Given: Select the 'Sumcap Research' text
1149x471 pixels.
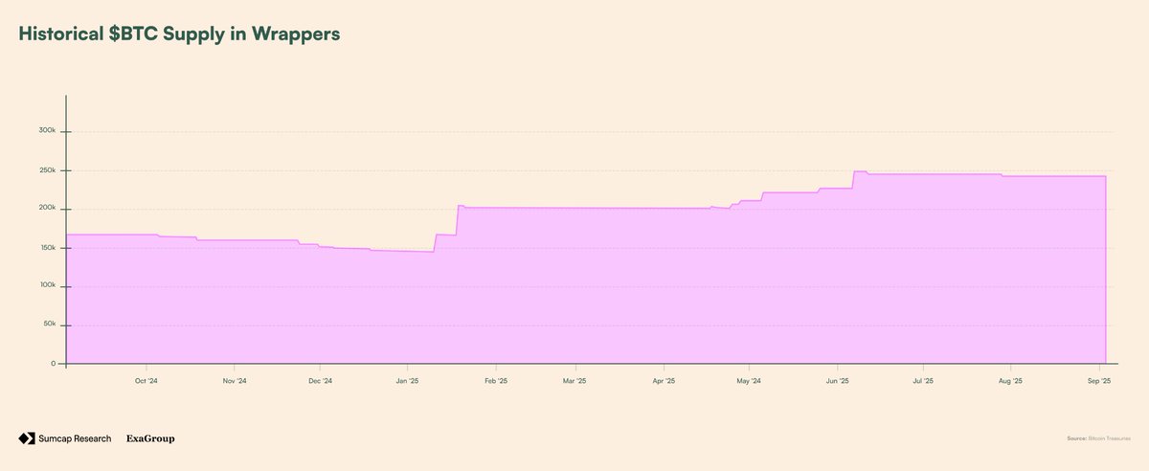Looking at the screenshot, I should click(75, 438).
